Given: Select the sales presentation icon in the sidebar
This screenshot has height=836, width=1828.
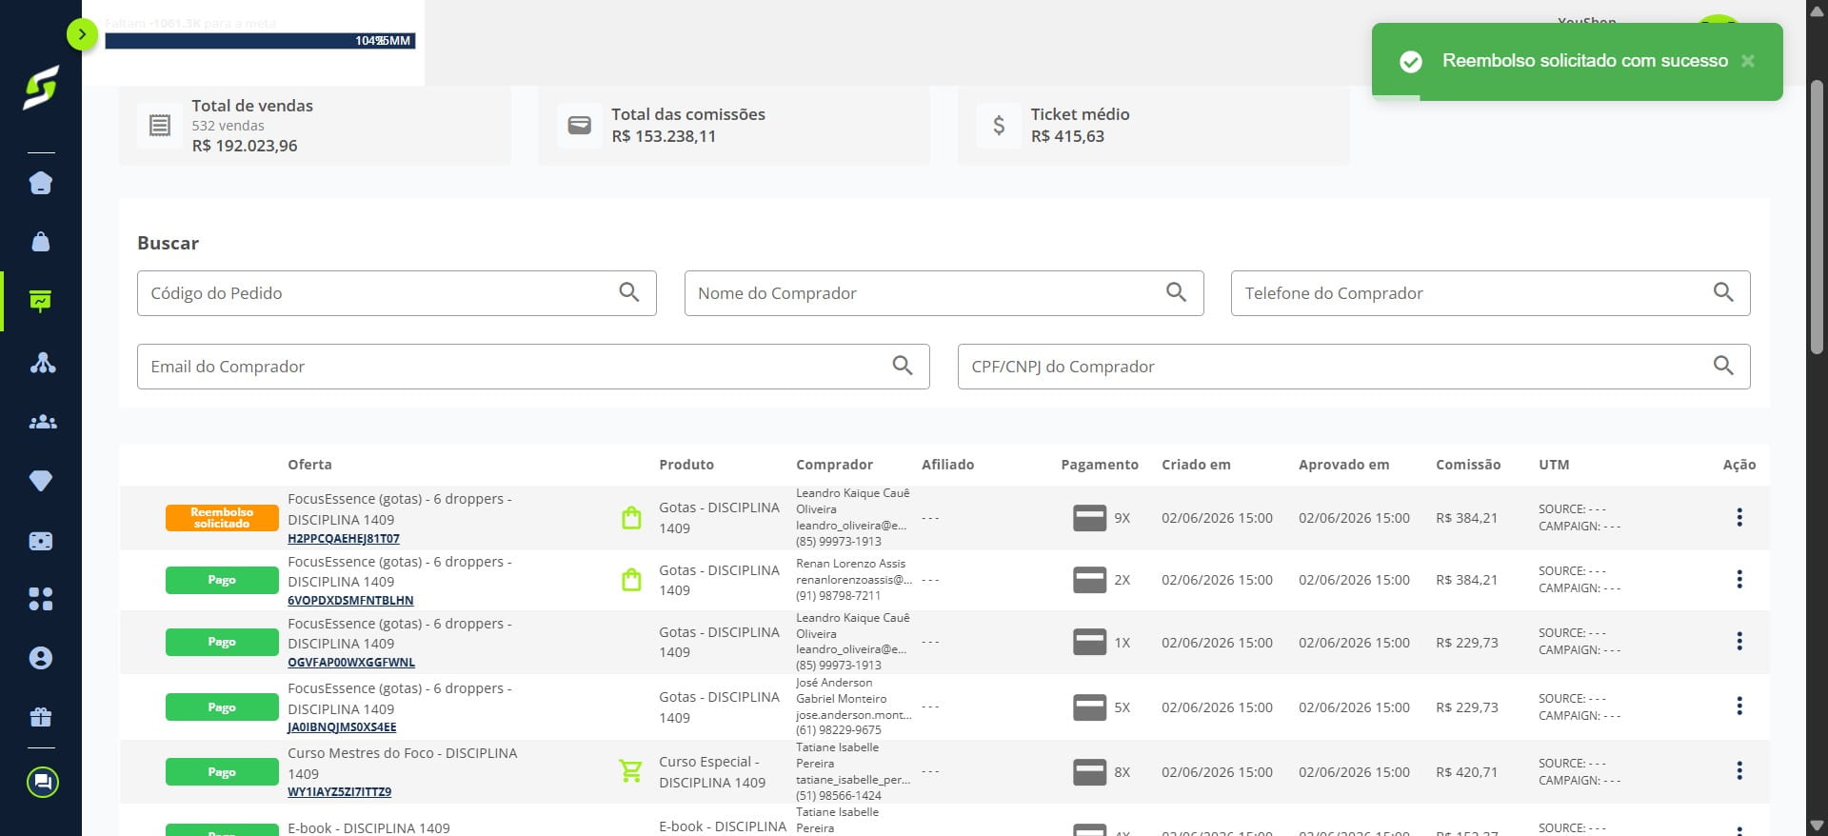Looking at the screenshot, I should (x=41, y=301).
